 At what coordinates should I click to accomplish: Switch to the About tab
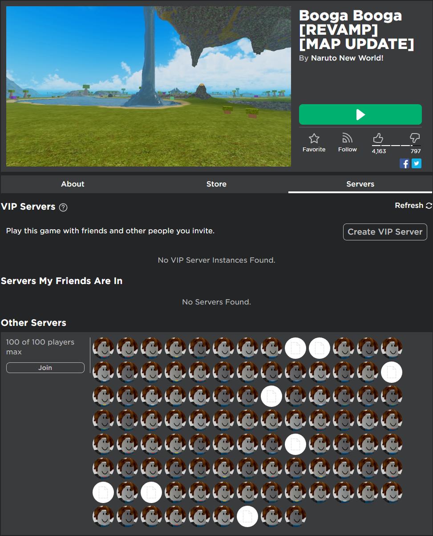(x=73, y=184)
